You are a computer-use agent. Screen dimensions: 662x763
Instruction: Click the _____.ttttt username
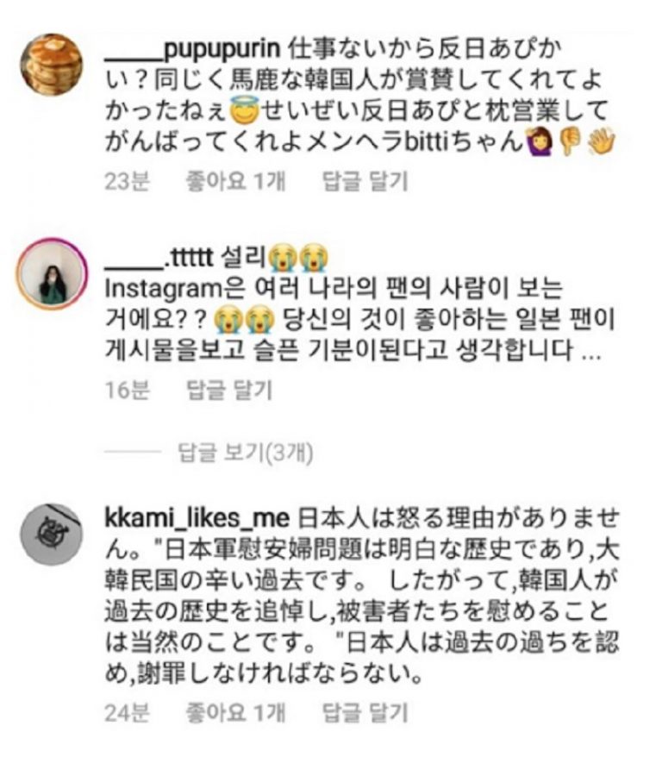159,258
